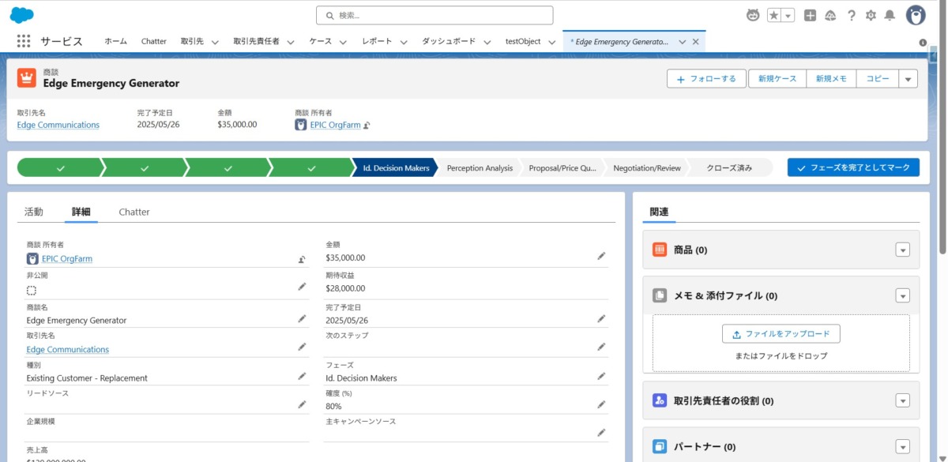Open EPIC OrgFarm owner link in header

click(x=335, y=125)
